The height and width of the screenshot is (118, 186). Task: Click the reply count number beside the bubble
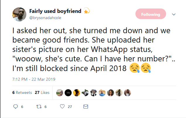[22, 107]
